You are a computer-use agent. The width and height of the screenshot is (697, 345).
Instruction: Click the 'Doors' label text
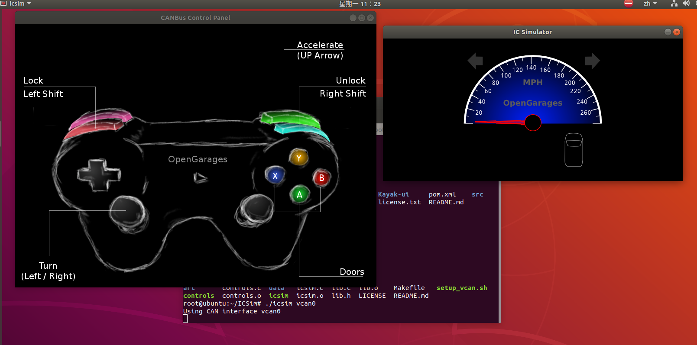[x=352, y=272]
